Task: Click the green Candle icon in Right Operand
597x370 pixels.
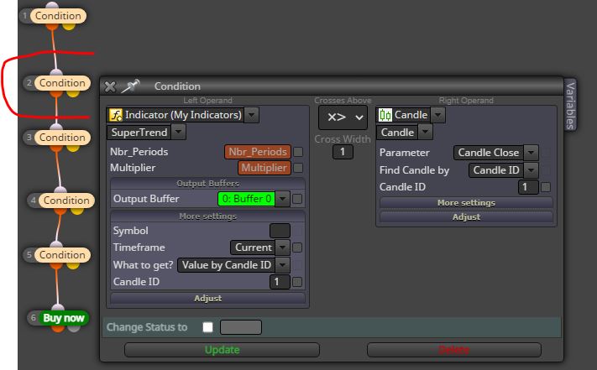Action: [385, 115]
